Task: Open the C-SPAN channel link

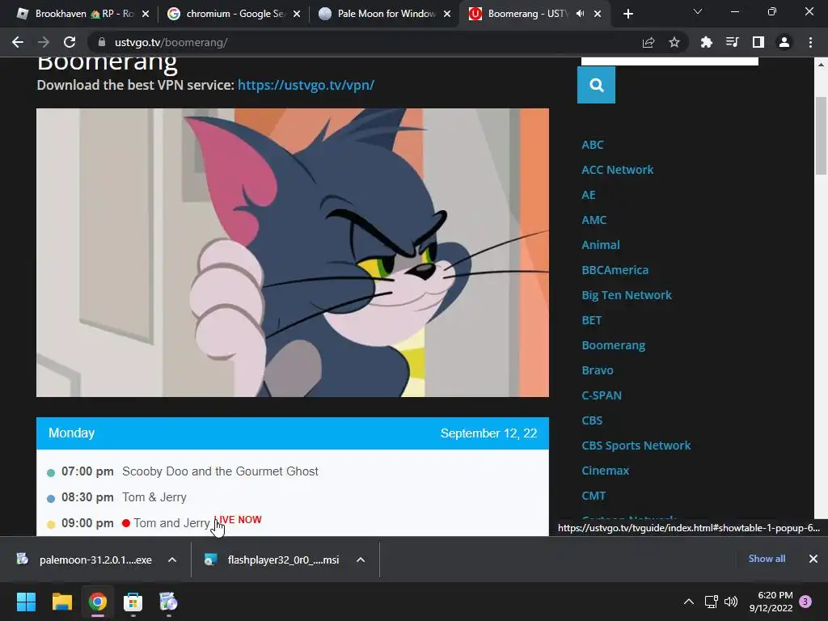Action: pos(602,395)
